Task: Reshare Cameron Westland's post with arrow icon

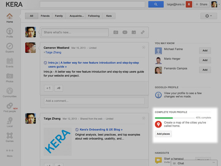Action: (59, 88)
